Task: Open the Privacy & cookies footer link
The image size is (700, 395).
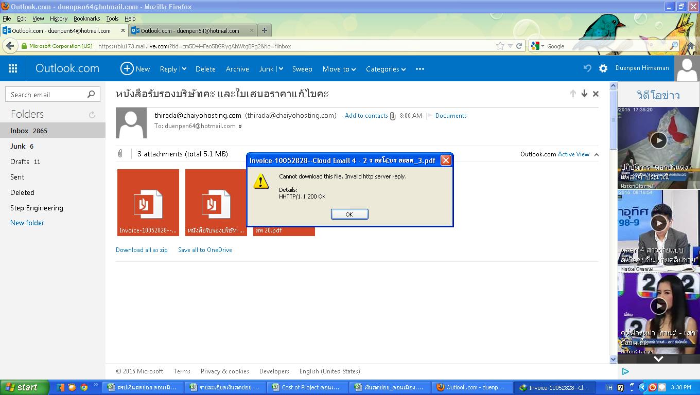Action: click(224, 371)
